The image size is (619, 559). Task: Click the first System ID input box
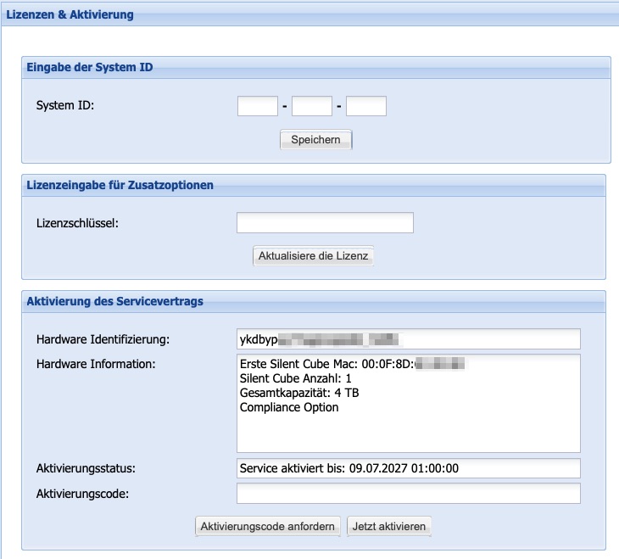pyautogui.click(x=257, y=106)
